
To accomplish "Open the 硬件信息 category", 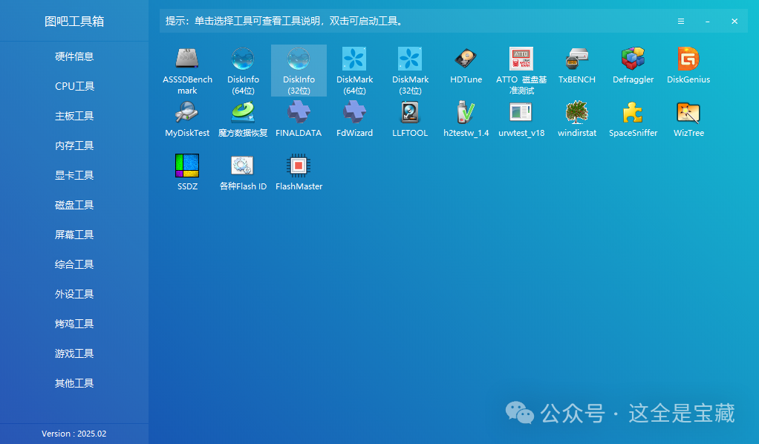I will [x=74, y=56].
